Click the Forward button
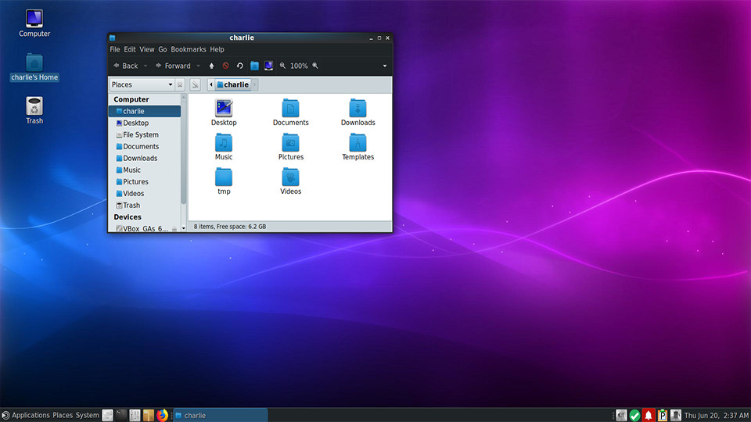Viewport: 751px width, 422px height. (x=174, y=66)
